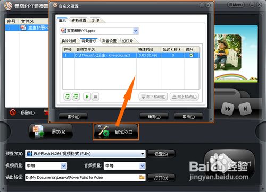Click the 打开 output folder button

coord(161,178)
